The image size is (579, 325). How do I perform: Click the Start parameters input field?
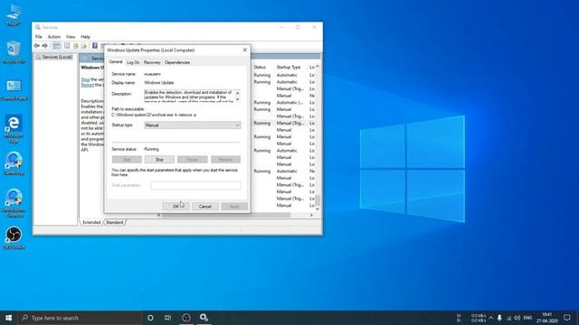pos(195,185)
